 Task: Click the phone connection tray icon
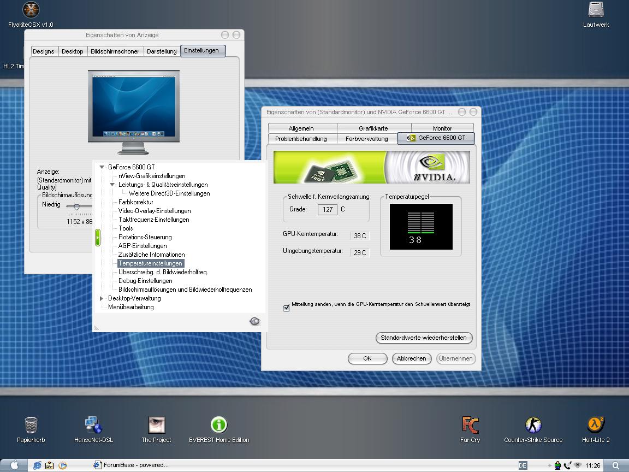pos(568,465)
